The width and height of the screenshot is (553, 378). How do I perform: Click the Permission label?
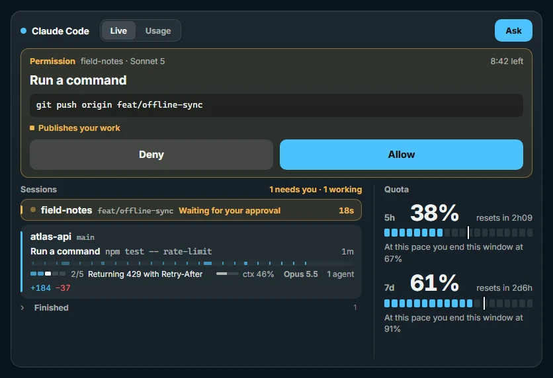pyautogui.click(x=52, y=61)
